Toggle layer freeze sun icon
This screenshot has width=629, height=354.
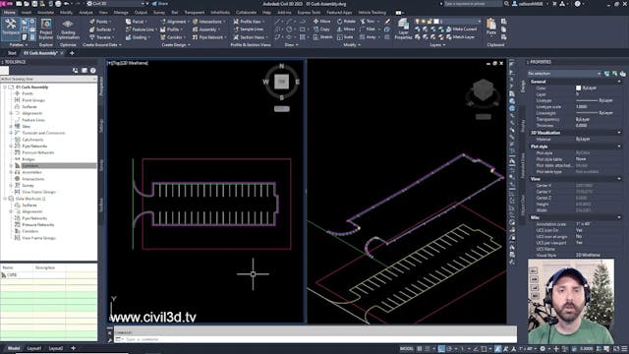[x=424, y=22]
